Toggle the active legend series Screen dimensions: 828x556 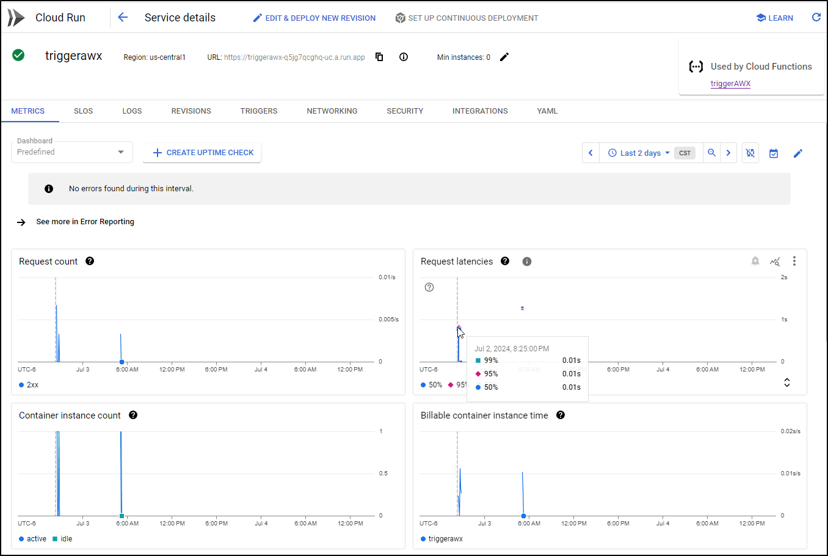coord(32,539)
